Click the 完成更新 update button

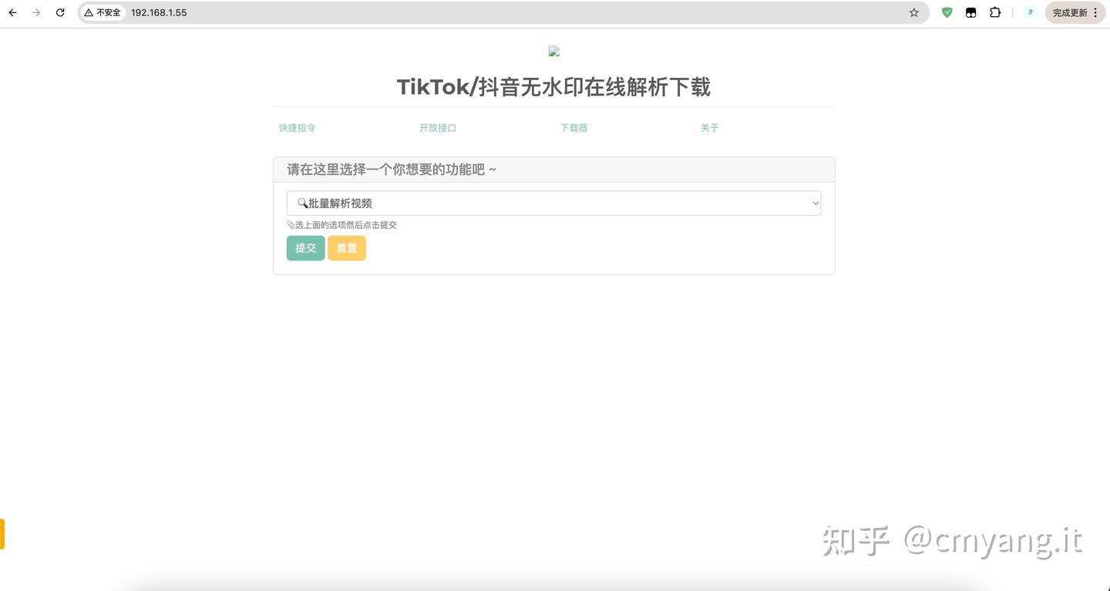click(x=1075, y=12)
